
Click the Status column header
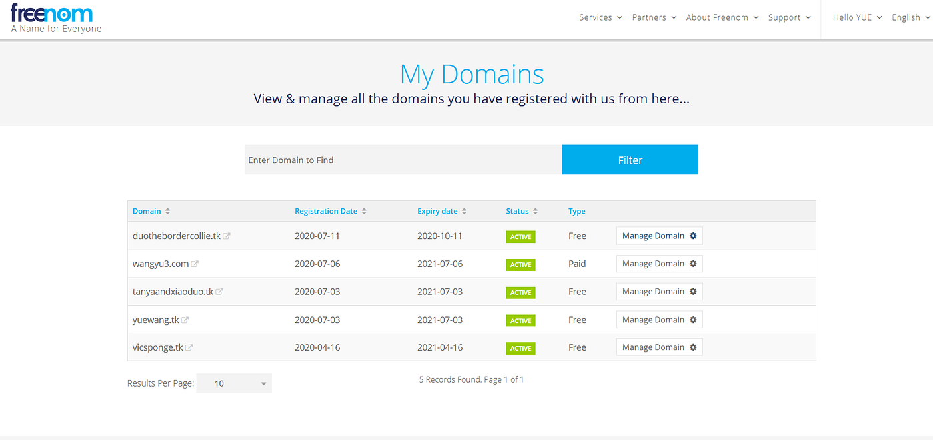click(x=517, y=212)
